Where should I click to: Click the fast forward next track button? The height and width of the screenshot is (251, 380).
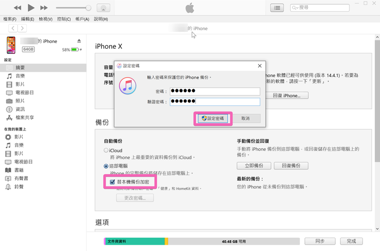coord(44,8)
